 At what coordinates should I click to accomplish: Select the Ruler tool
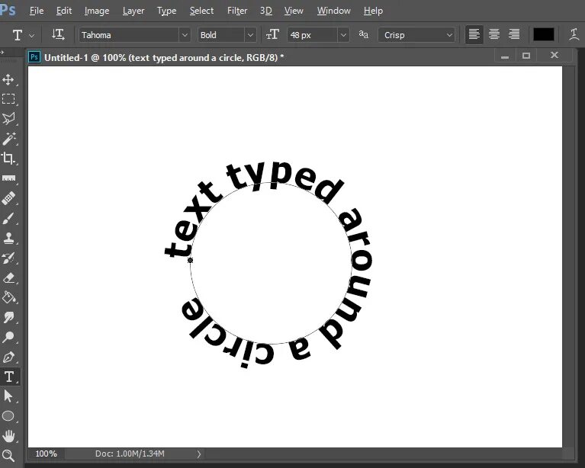[8, 178]
